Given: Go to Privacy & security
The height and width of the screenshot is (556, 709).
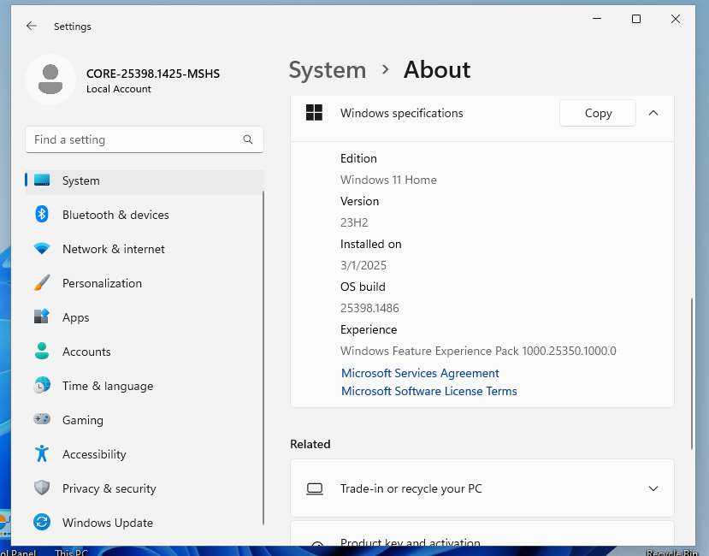Looking at the screenshot, I should [x=145, y=488].
